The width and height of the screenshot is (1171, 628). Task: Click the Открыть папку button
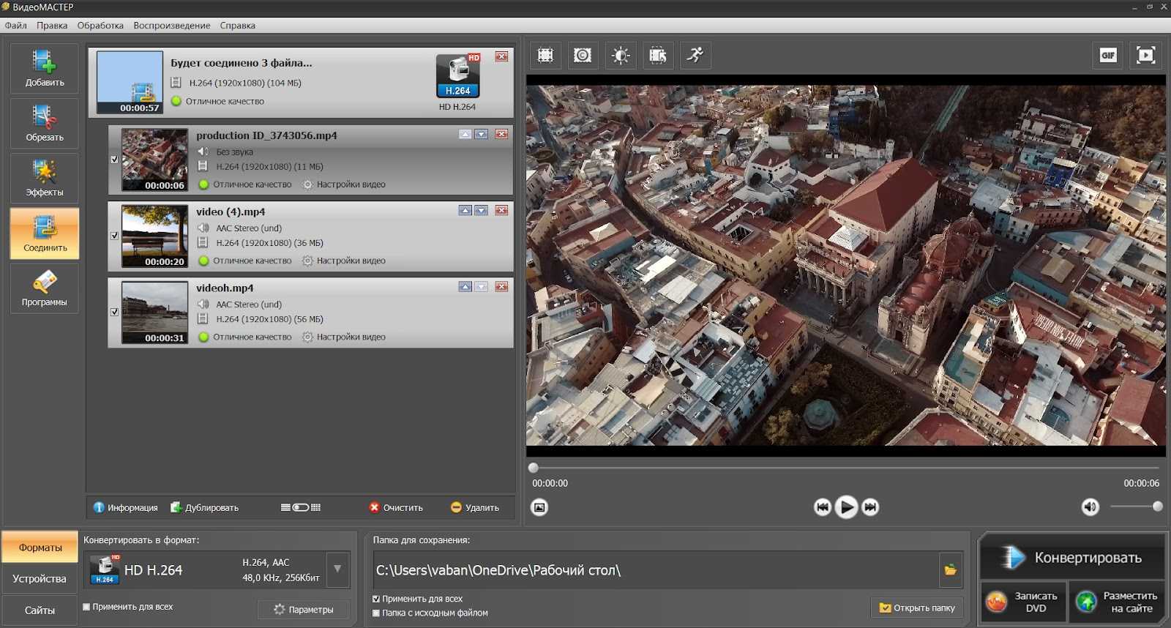917,608
